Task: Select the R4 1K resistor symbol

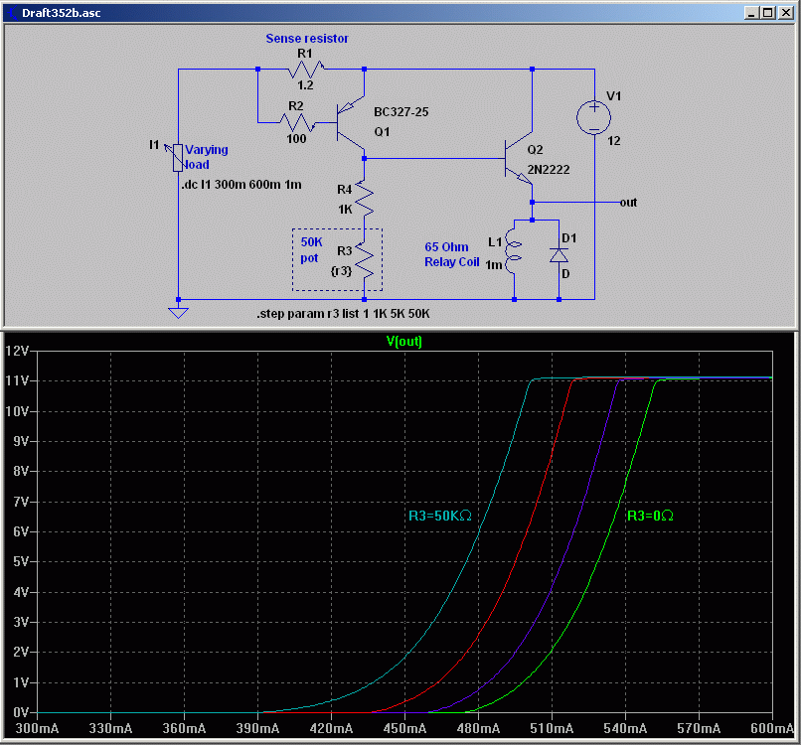Action: point(364,198)
